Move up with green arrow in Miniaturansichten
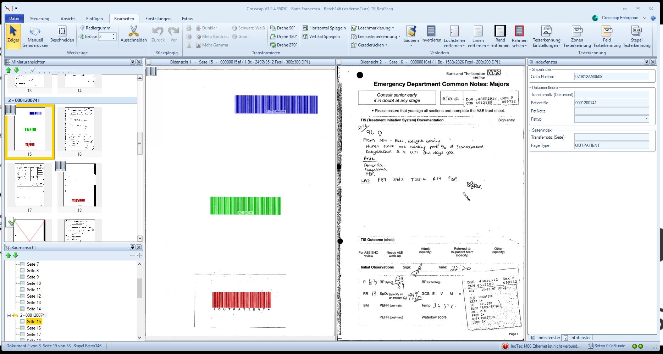The height and width of the screenshot is (354, 663). pos(9,70)
